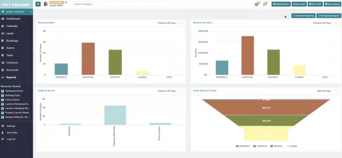Open recently viewed Birthday Party
This screenshot has width=342, height=158.
click(x=12, y=95)
